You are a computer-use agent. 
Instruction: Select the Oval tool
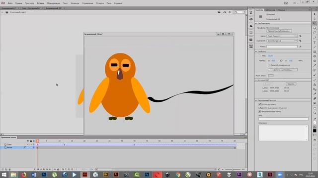click(315, 56)
